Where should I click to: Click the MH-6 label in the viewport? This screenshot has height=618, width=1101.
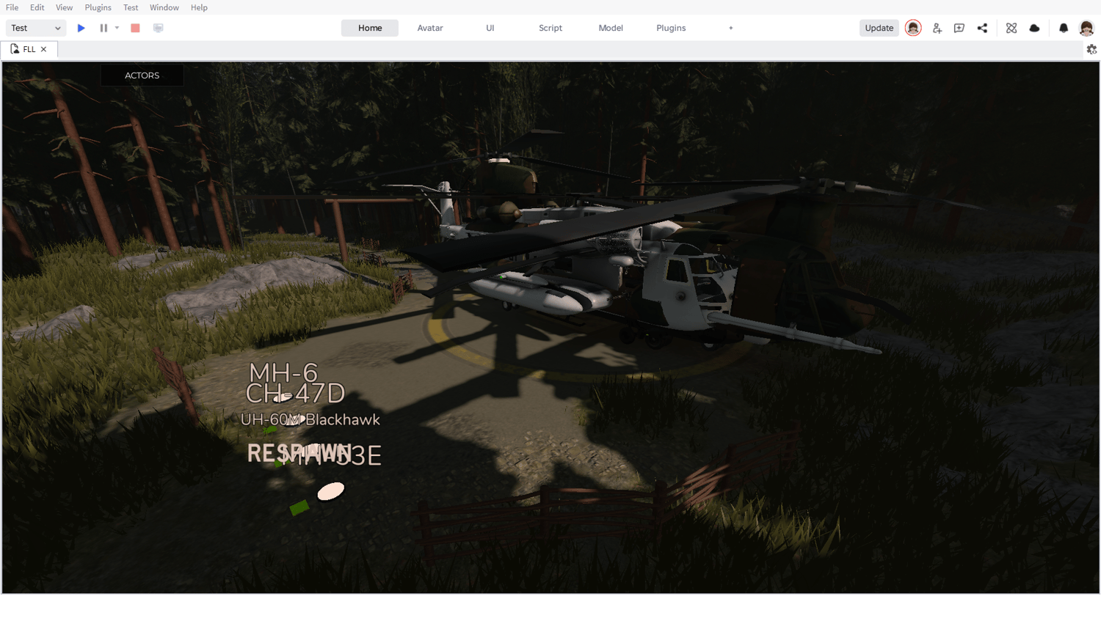[x=283, y=372]
